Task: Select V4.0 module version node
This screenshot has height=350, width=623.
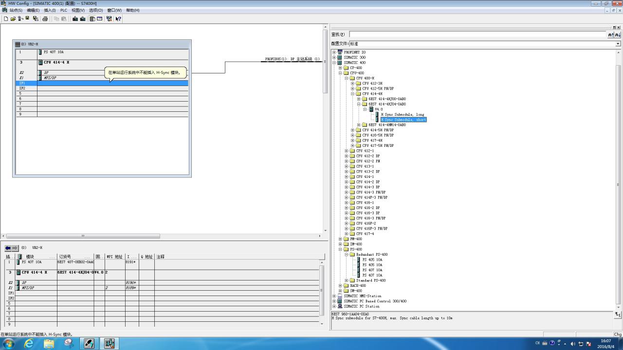Action: 378,109
